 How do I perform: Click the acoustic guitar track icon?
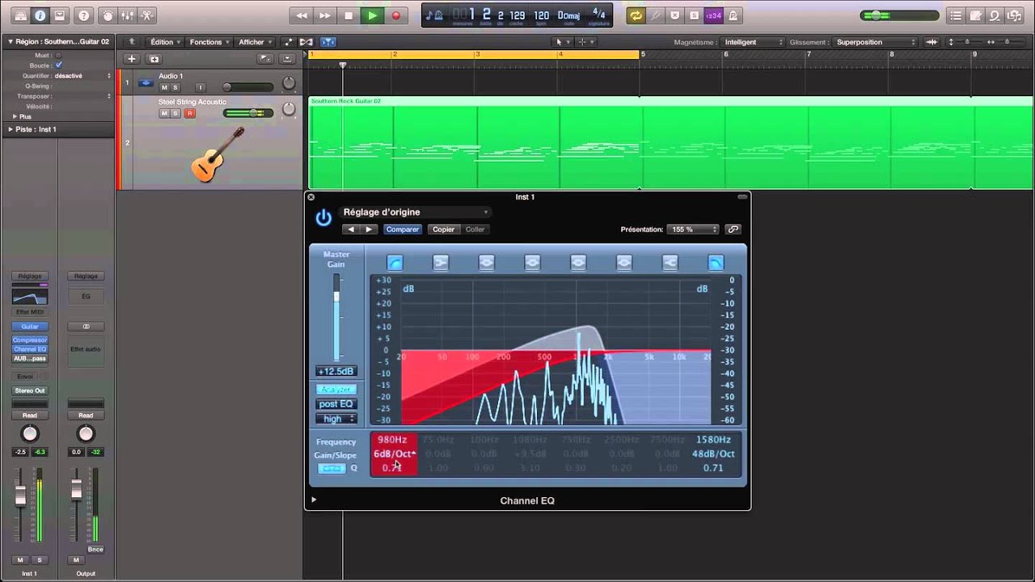coord(218,154)
